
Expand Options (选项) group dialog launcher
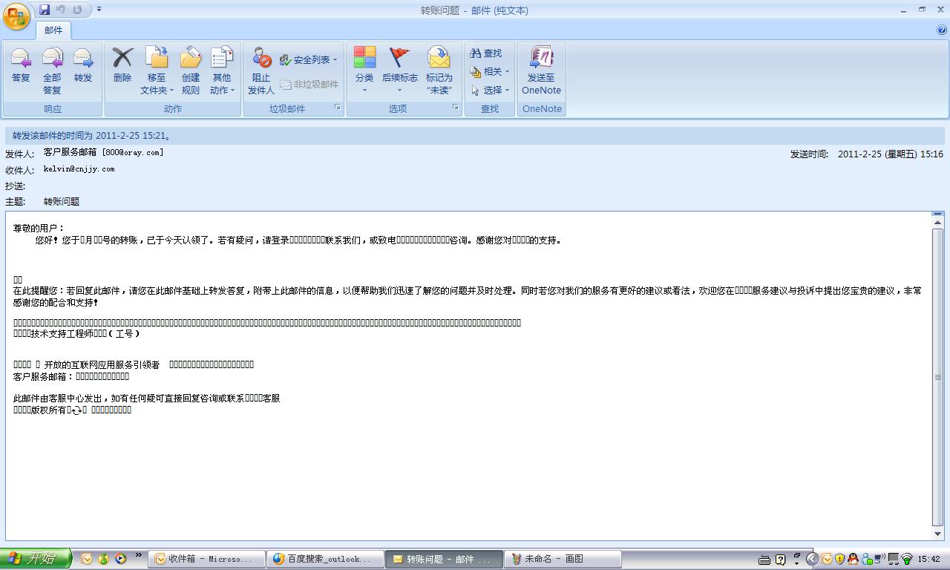pos(456,108)
